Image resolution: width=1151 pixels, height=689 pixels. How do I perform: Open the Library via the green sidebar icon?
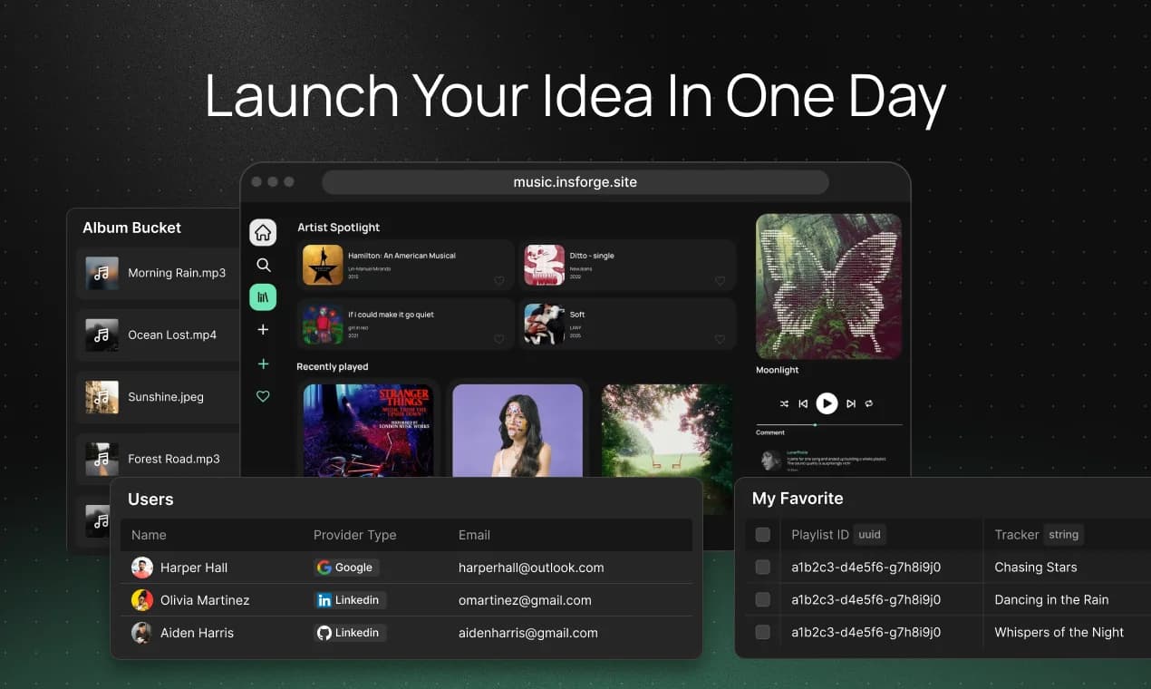(263, 296)
